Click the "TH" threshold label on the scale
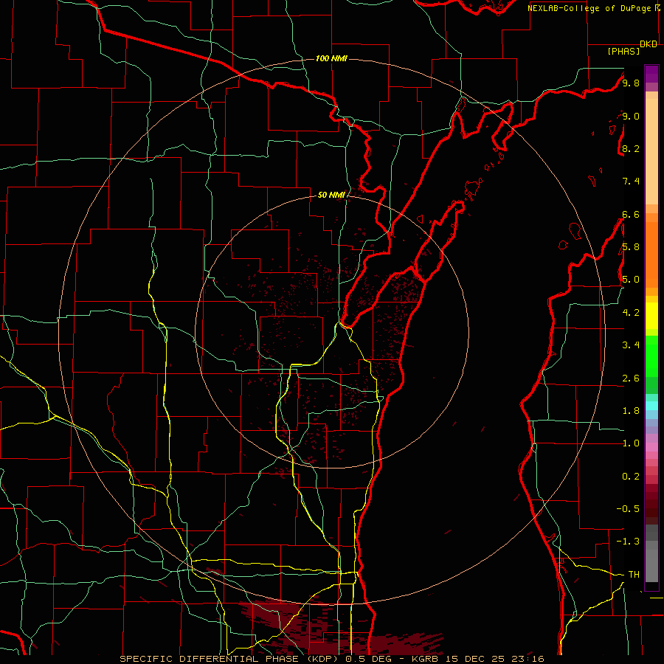Viewport: 664px width, 664px height. coord(634,575)
